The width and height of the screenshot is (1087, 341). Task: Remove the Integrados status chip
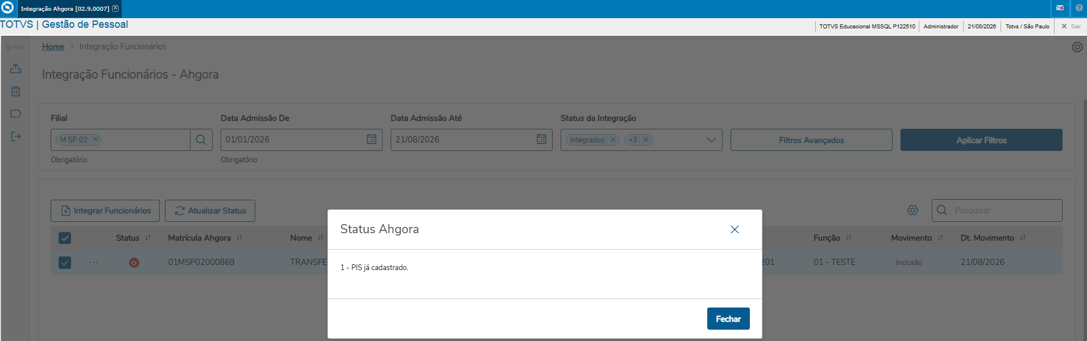coord(613,140)
